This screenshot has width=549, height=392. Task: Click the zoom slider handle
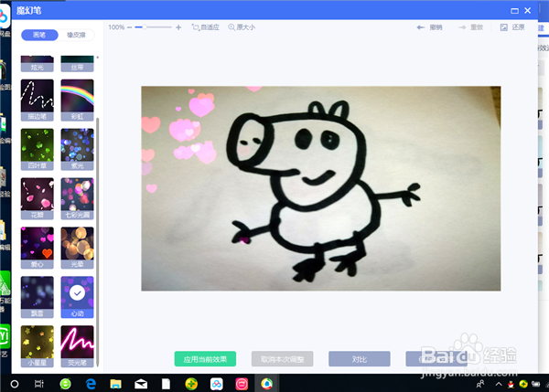[x=145, y=27]
